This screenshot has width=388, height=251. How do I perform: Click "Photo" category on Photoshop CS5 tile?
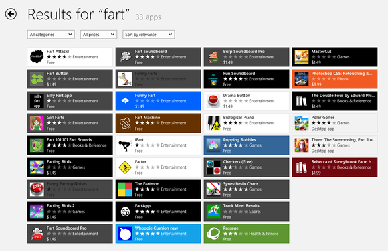tap(343, 79)
